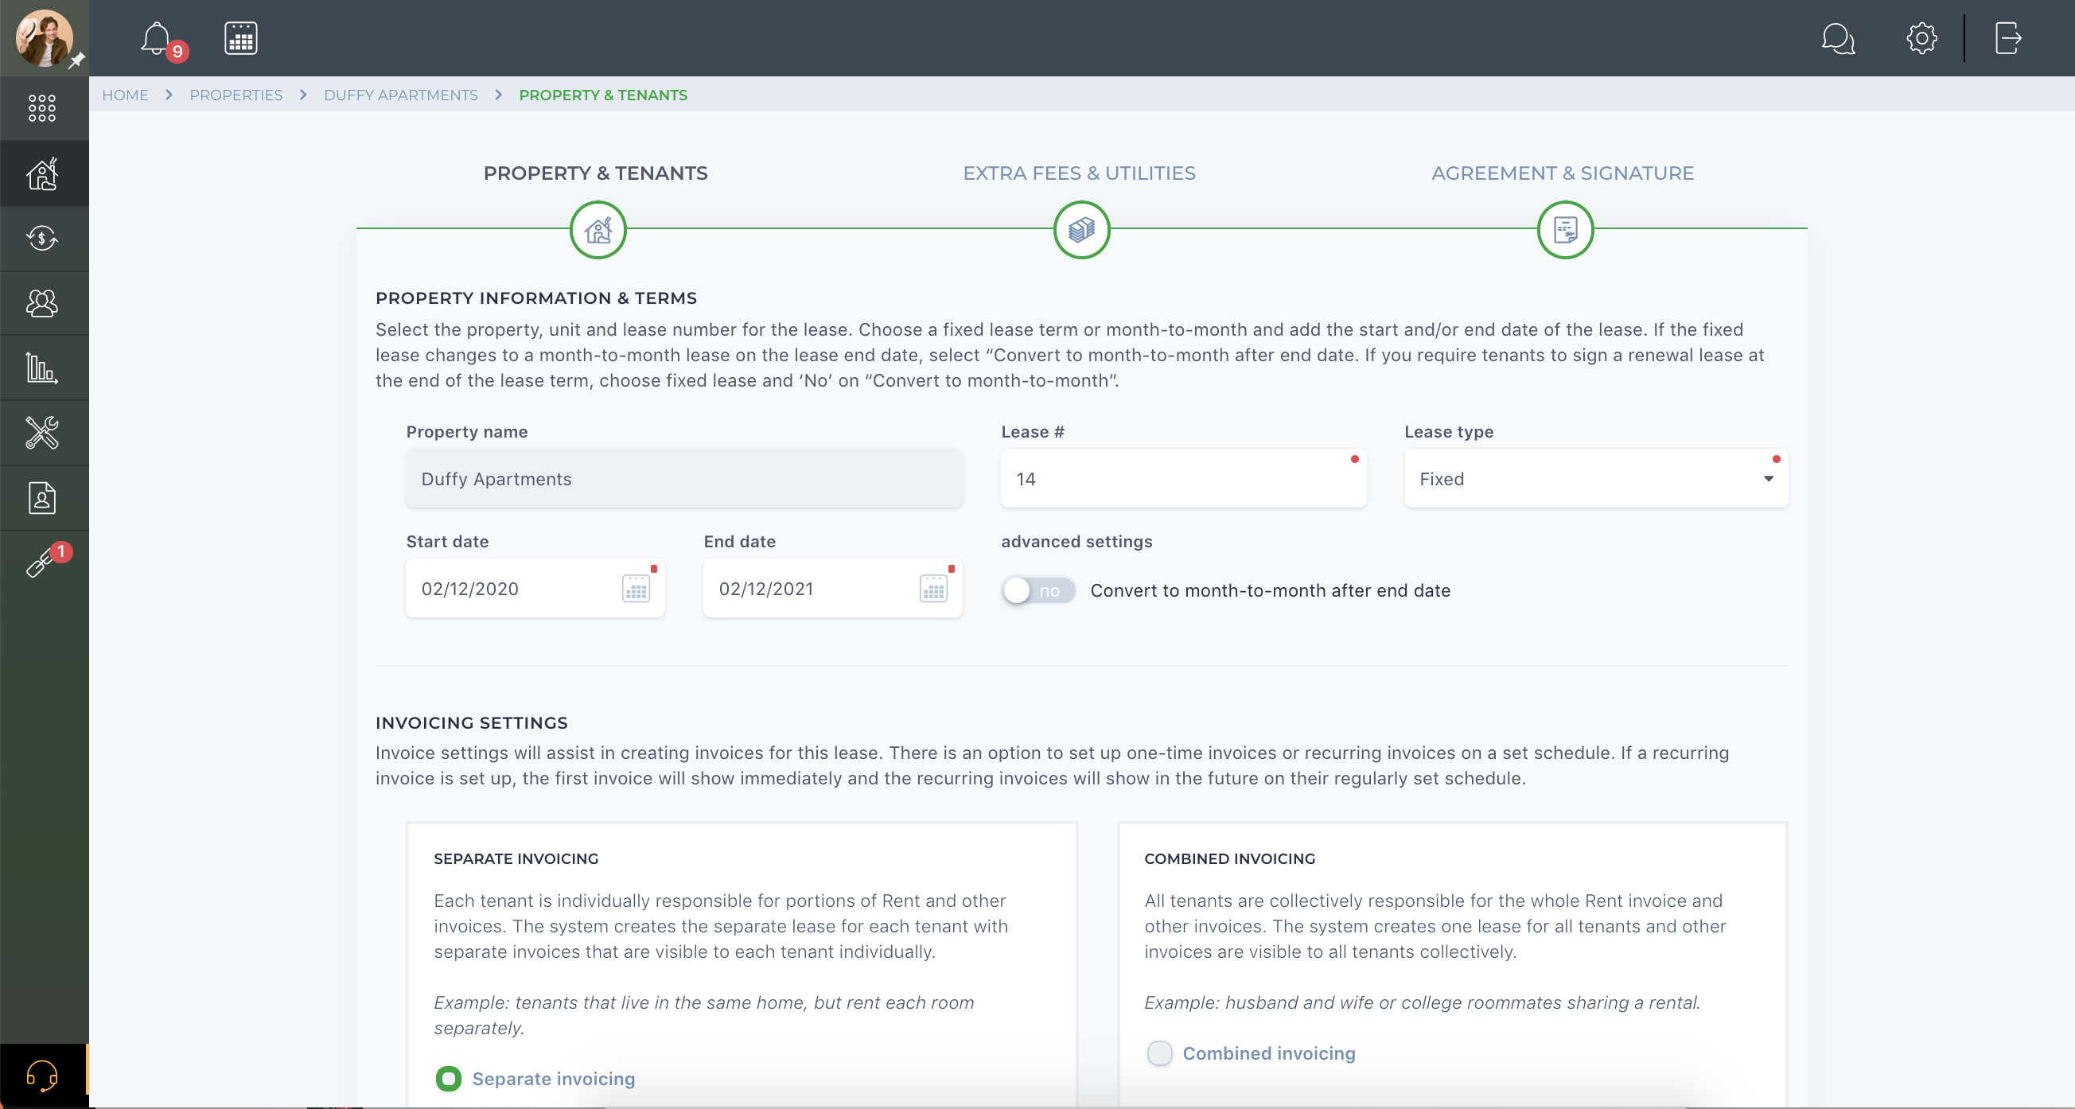
Task: Click PROPERTY & TENANTS breadcrumb
Action: pos(602,95)
